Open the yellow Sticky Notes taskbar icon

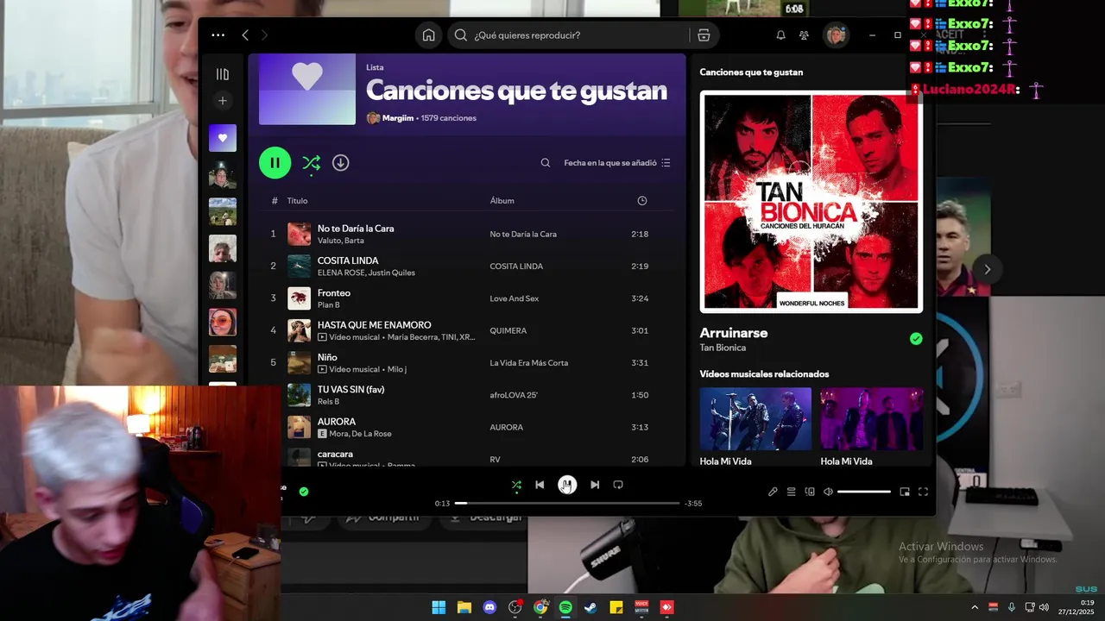616,607
